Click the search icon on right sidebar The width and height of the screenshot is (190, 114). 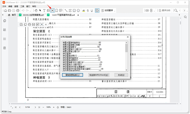[185, 17]
